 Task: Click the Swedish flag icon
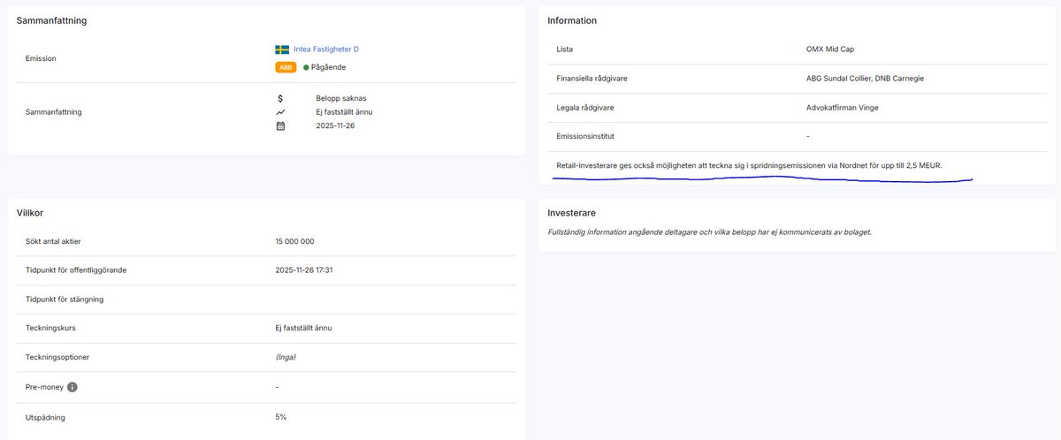[x=282, y=49]
